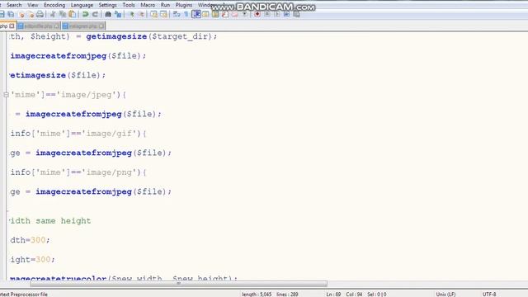
Task: Click 'UTF-8' encoding indicator
Action: point(489,295)
